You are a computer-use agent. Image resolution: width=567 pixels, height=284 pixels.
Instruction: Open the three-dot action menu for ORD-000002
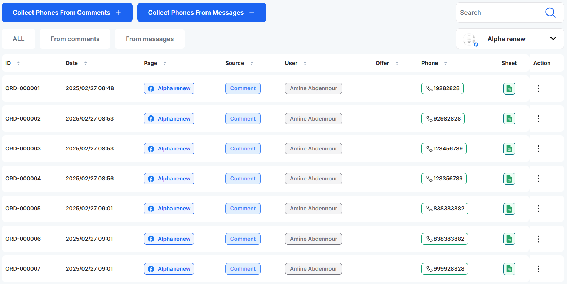(538, 119)
